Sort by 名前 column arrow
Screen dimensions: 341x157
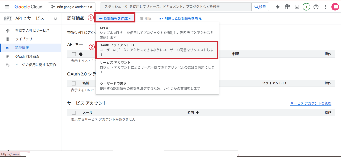(x=197, y=113)
